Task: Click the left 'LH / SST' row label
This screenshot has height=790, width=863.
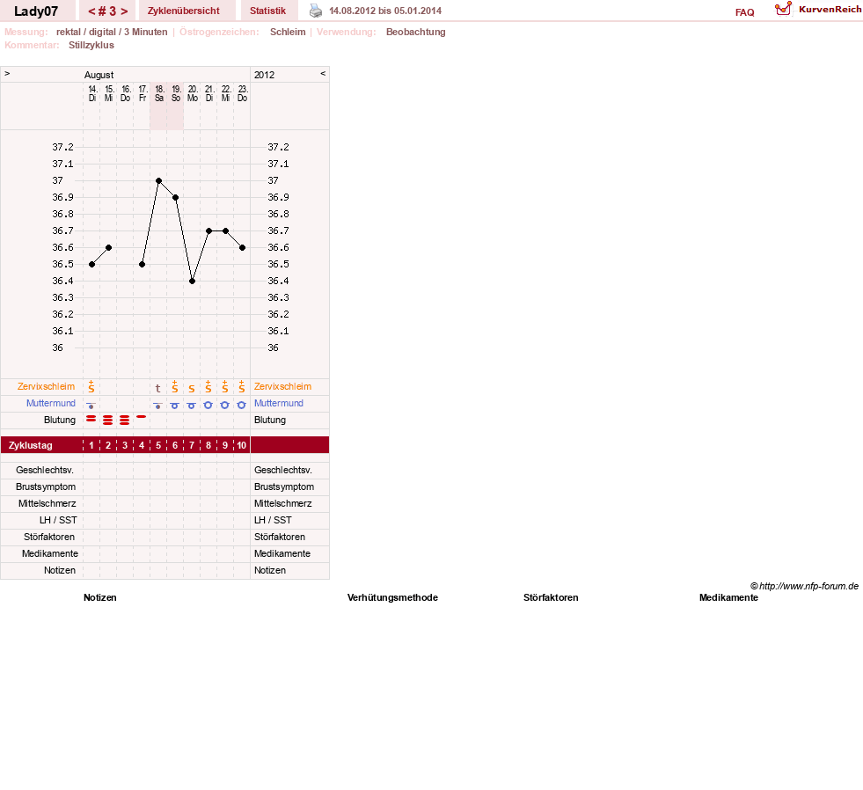Action: pyautogui.click(x=58, y=520)
